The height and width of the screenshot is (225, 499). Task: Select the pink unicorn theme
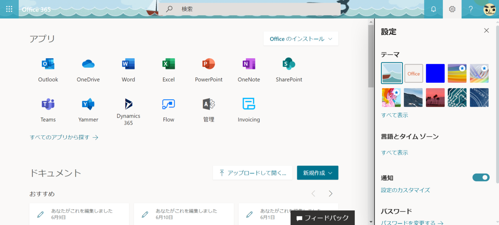[392, 97]
